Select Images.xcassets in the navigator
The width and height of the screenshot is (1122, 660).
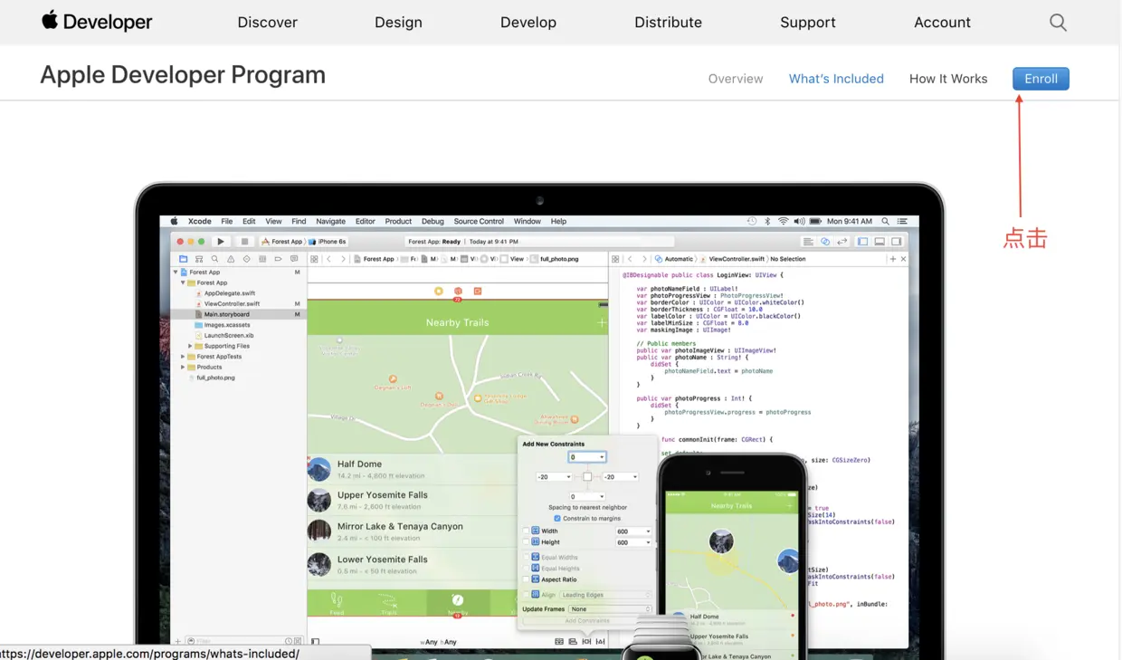pyautogui.click(x=226, y=325)
